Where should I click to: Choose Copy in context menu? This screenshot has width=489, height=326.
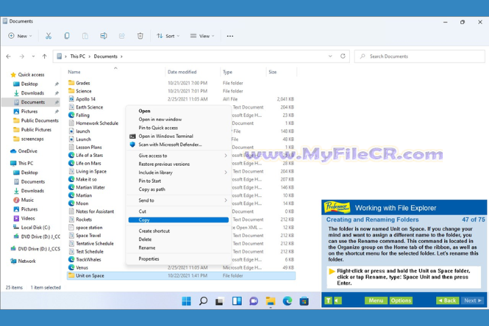(179, 220)
